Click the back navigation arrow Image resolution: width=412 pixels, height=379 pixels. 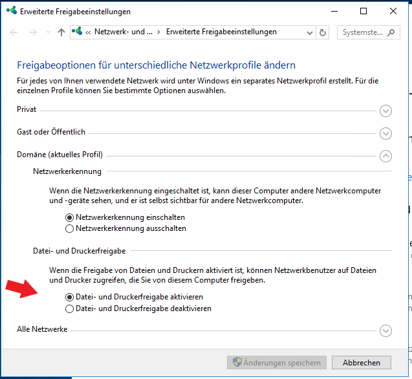coord(15,32)
